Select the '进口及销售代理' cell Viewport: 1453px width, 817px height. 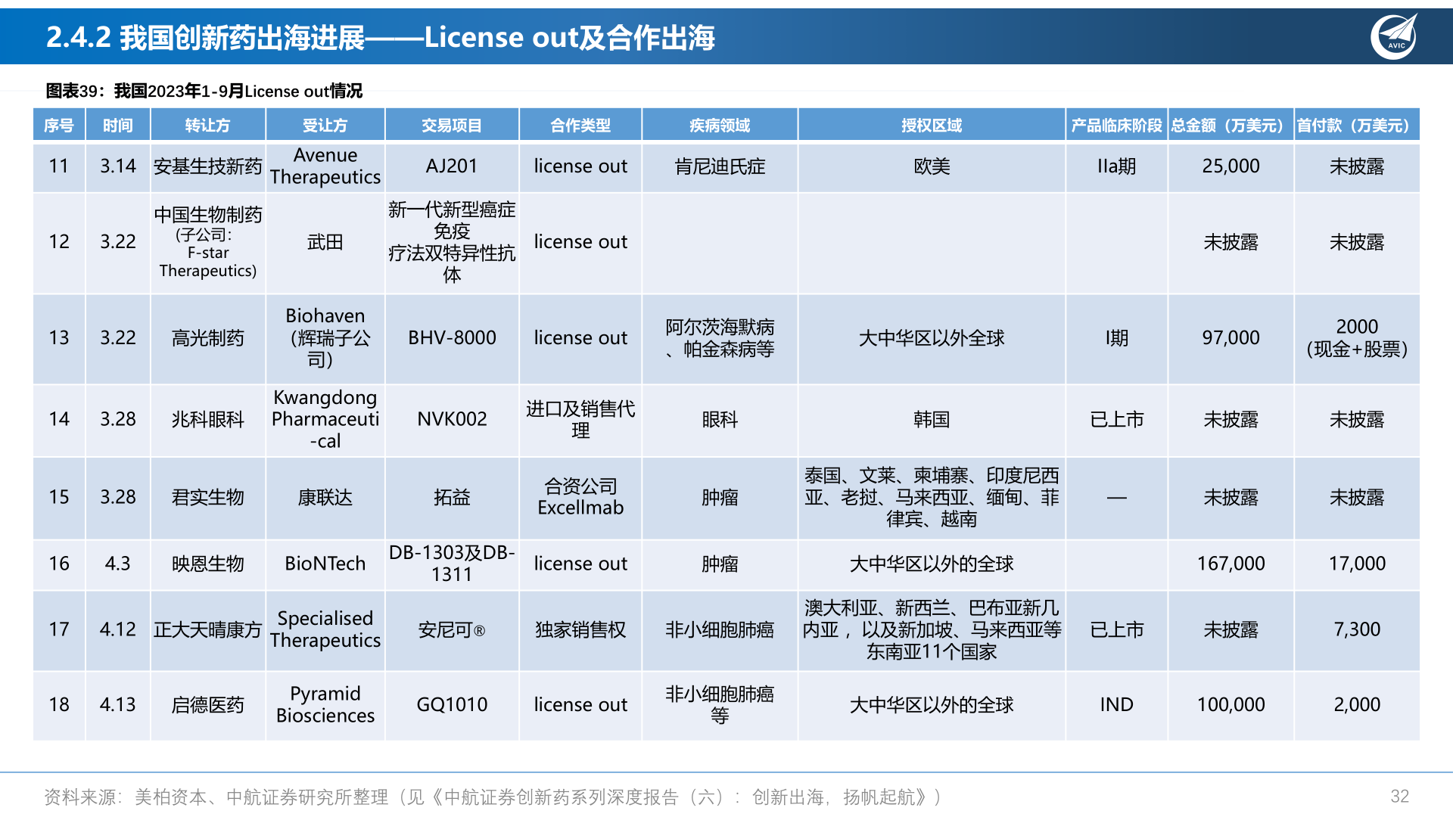coord(580,420)
